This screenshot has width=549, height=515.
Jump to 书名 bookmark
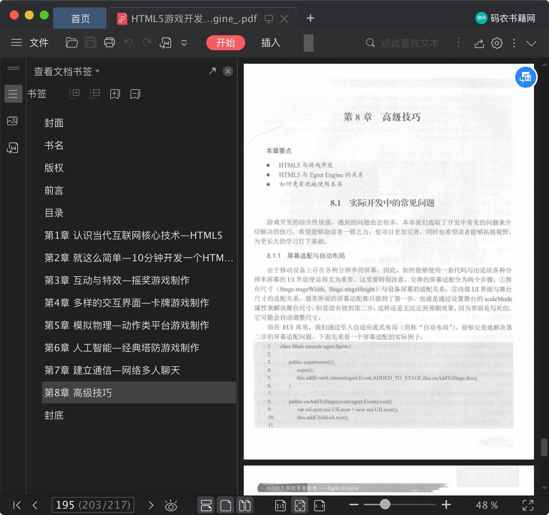click(54, 145)
